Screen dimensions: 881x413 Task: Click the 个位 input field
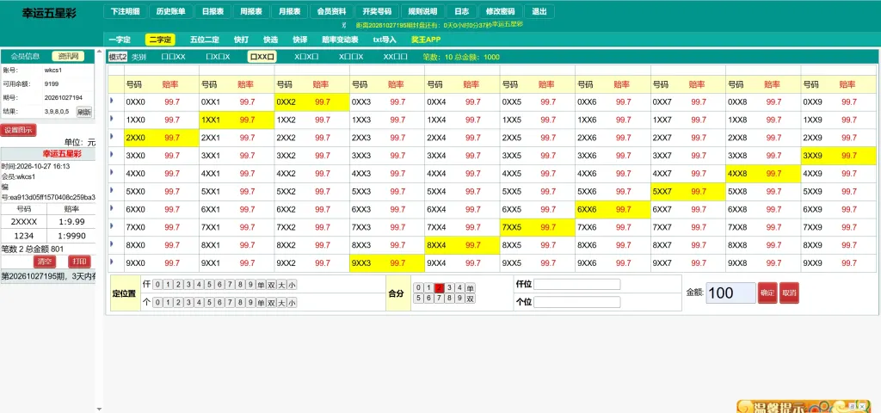point(577,302)
